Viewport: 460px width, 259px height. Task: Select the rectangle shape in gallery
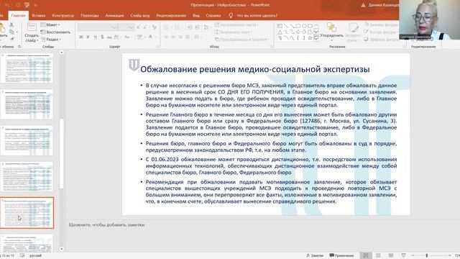[x=298, y=26]
